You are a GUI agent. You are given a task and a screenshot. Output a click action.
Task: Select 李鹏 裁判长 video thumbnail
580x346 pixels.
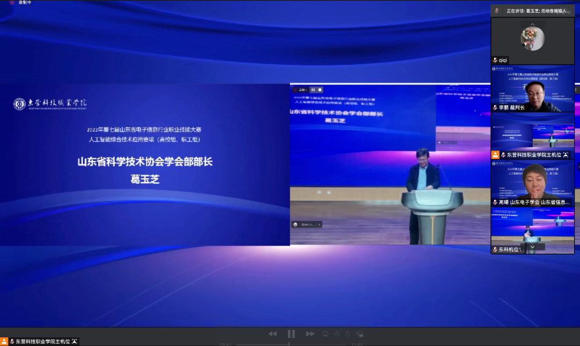click(532, 89)
